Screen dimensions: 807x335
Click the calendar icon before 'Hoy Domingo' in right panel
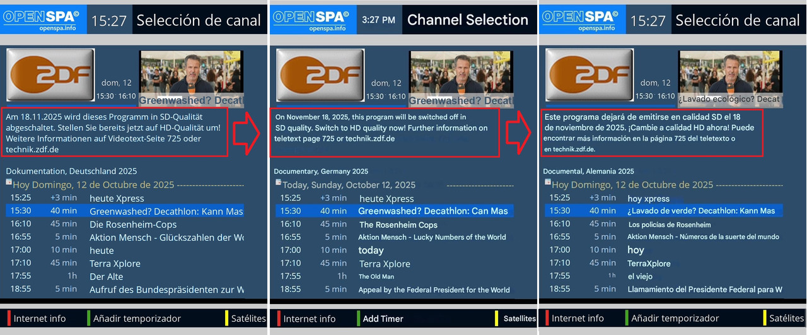(548, 183)
